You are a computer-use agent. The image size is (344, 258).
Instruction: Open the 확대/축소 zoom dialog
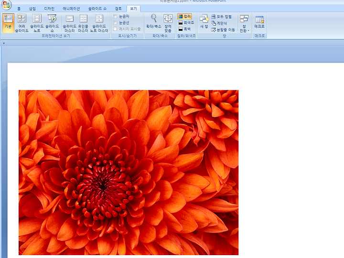click(x=154, y=21)
